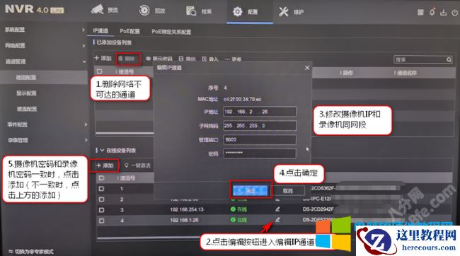Screen dimensions: 460x256
Task: Collapse the 通道管理 sidebar section chevron
Action: point(84,62)
